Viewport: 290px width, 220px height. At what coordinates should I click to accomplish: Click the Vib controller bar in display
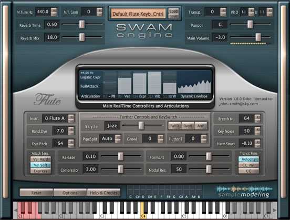[x=154, y=83]
